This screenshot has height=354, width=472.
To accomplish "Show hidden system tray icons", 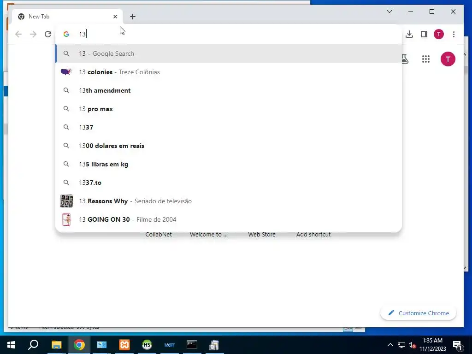I will click(390, 345).
